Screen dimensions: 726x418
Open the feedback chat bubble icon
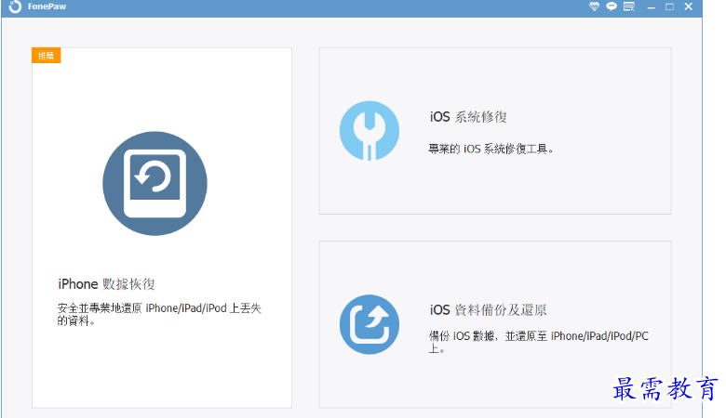tap(612, 7)
